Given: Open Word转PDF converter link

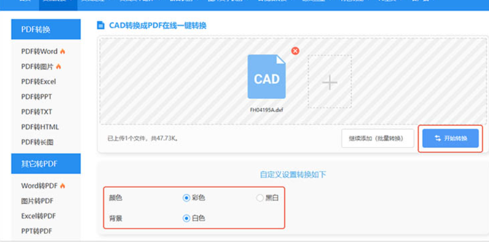Looking at the screenshot, I should (39, 186).
